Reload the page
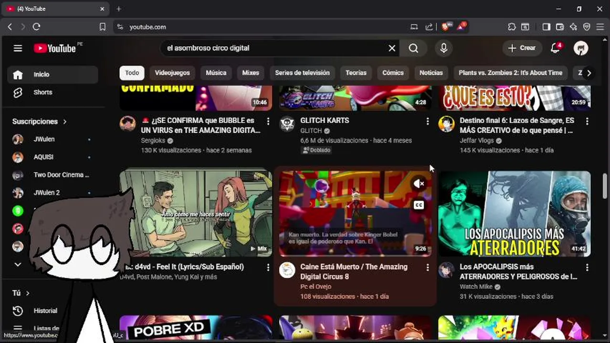 click(x=36, y=27)
